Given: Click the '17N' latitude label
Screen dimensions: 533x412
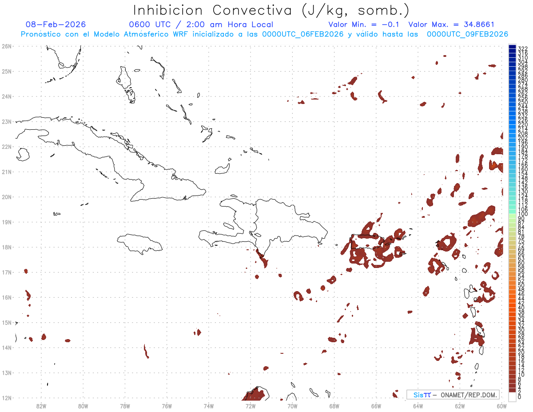Looking at the screenshot, I should tap(7, 272).
